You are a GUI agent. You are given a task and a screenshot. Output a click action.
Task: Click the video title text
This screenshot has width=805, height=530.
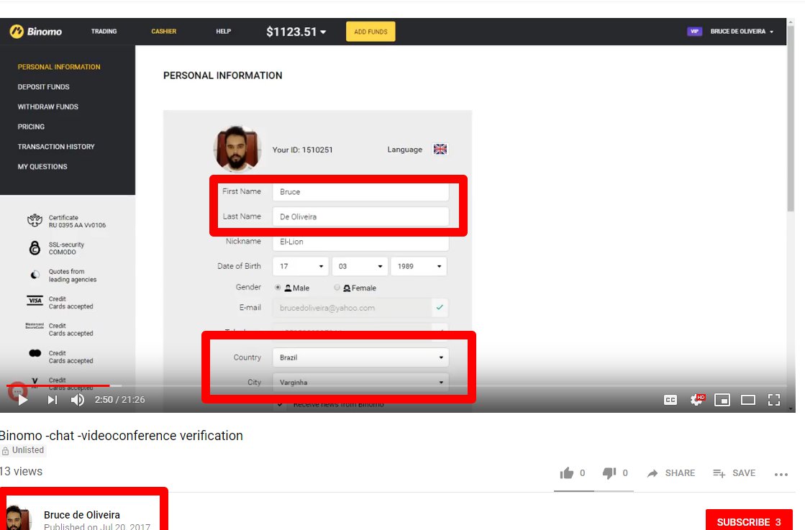click(x=121, y=436)
